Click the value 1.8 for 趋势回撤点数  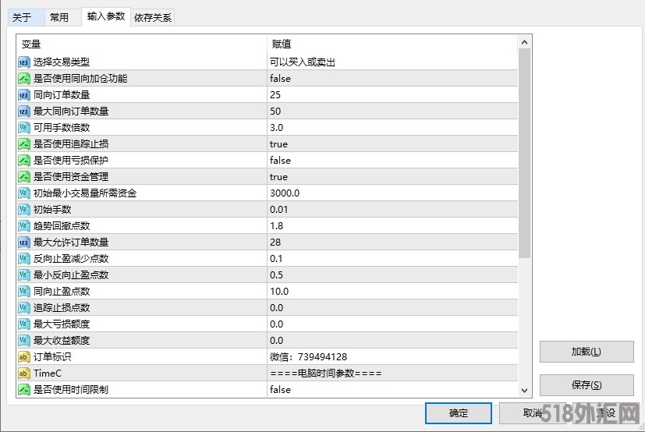pos(276,226)
